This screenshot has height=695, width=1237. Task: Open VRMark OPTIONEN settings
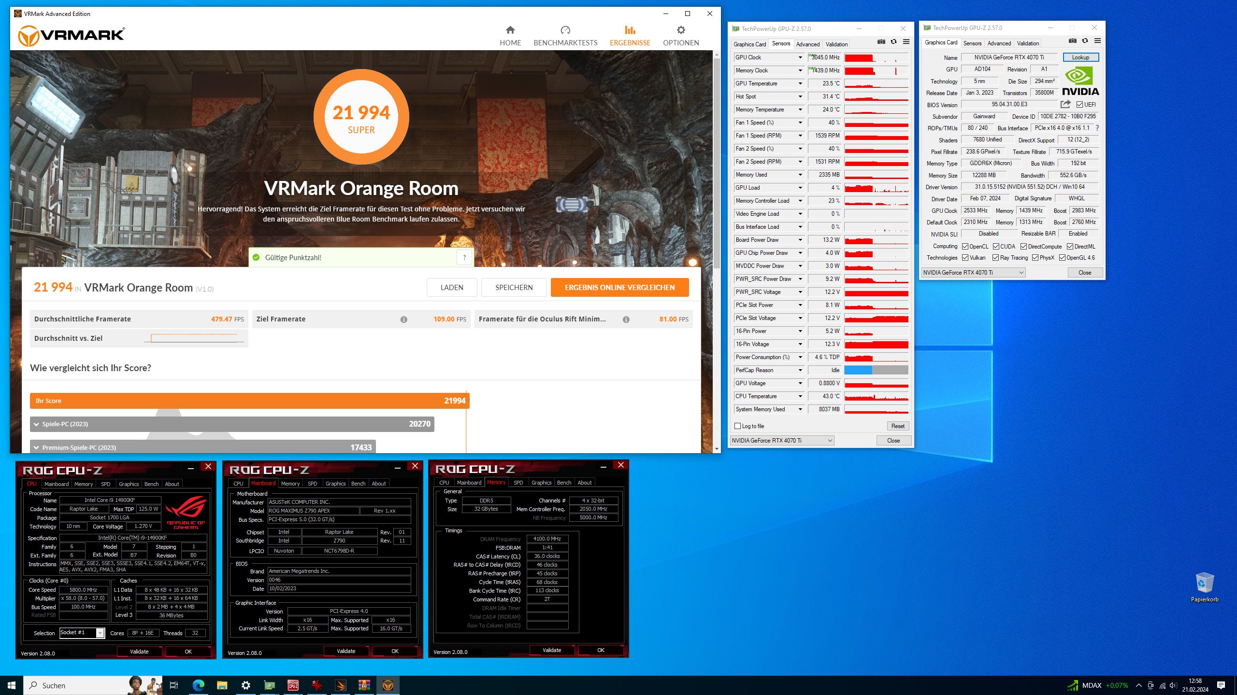(681, 36)
